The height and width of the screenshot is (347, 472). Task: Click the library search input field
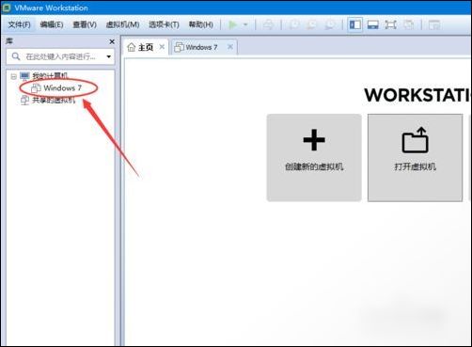[60, 56]
